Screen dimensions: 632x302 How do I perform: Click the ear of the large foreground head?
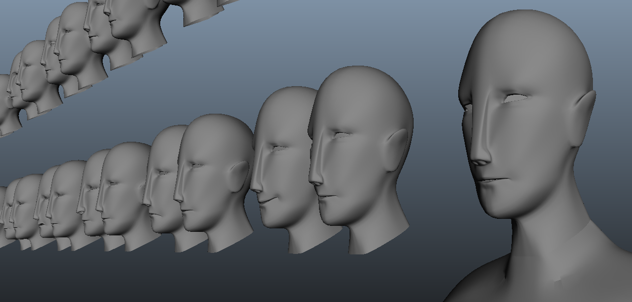(583, 109)
